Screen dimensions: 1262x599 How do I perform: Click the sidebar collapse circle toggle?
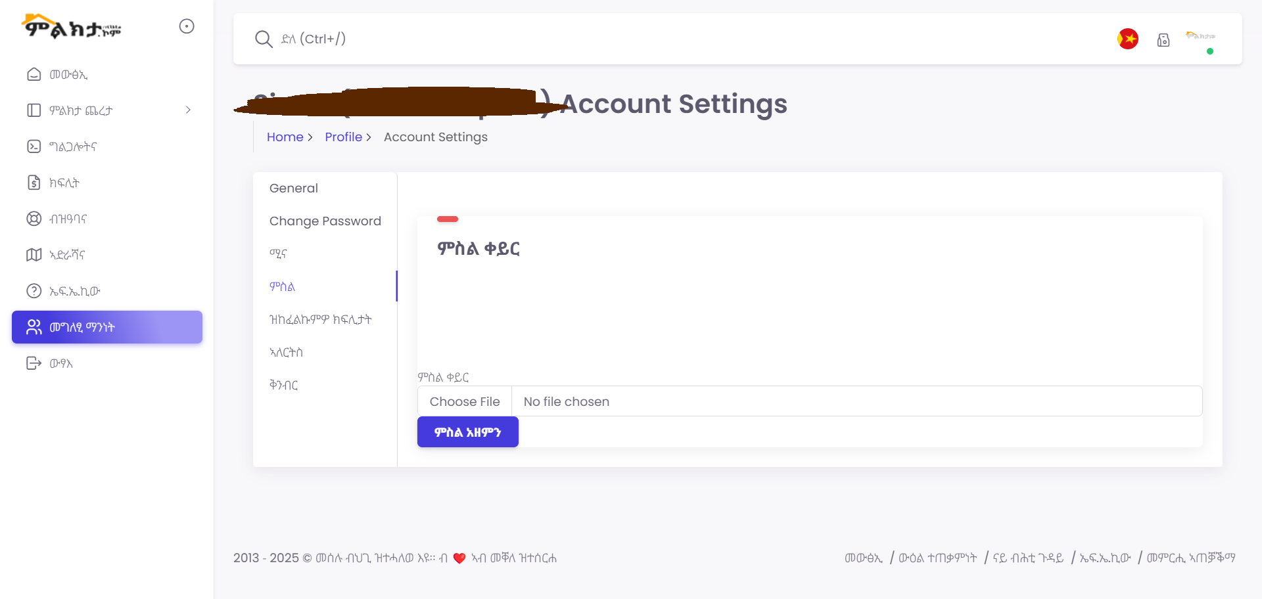click(x=187, y=26)
